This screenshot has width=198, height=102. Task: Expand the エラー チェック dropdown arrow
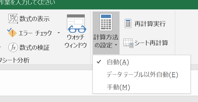coord(59,33)
